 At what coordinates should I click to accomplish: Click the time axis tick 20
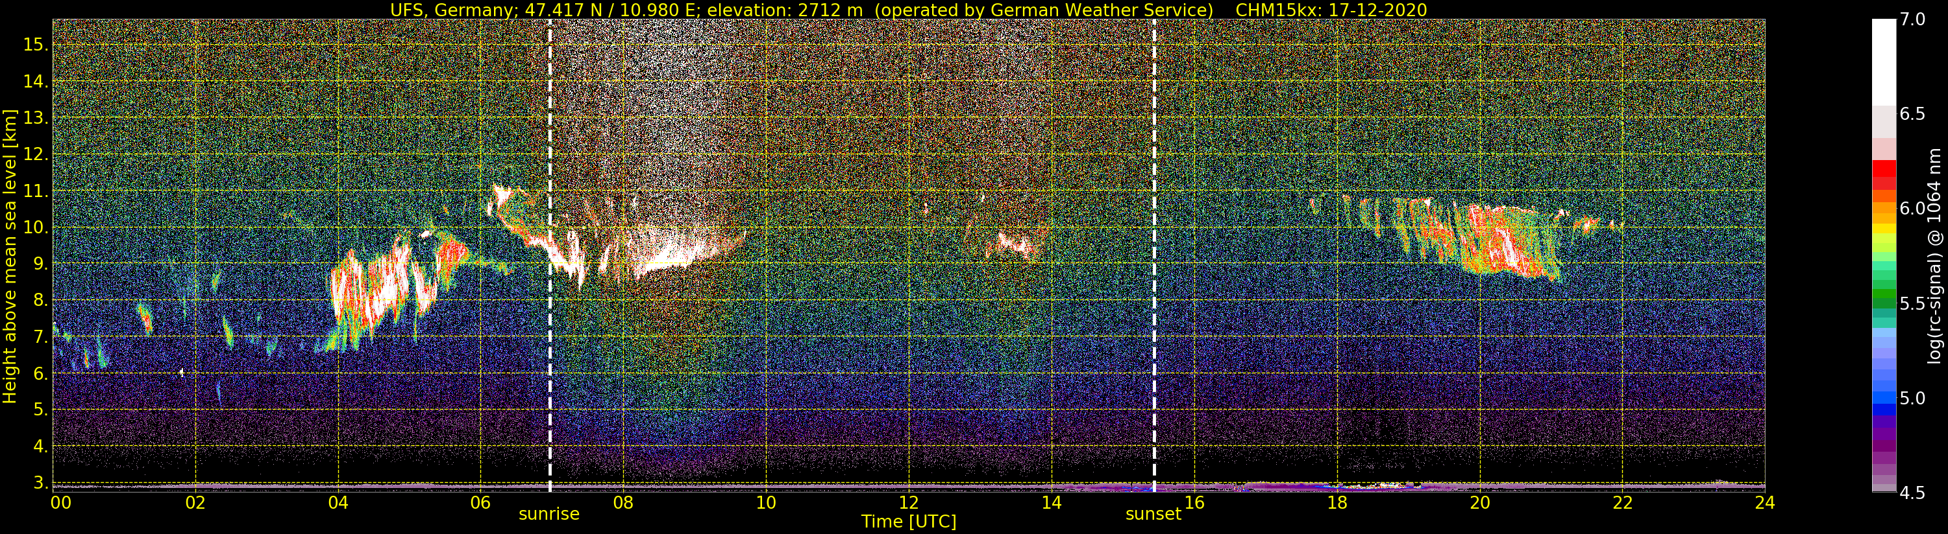pyautogui.click(x=1480, y=502)
